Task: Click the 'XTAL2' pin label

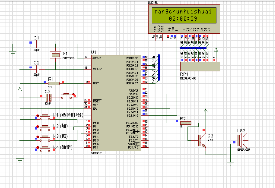Action: click(x=97, y=69)
